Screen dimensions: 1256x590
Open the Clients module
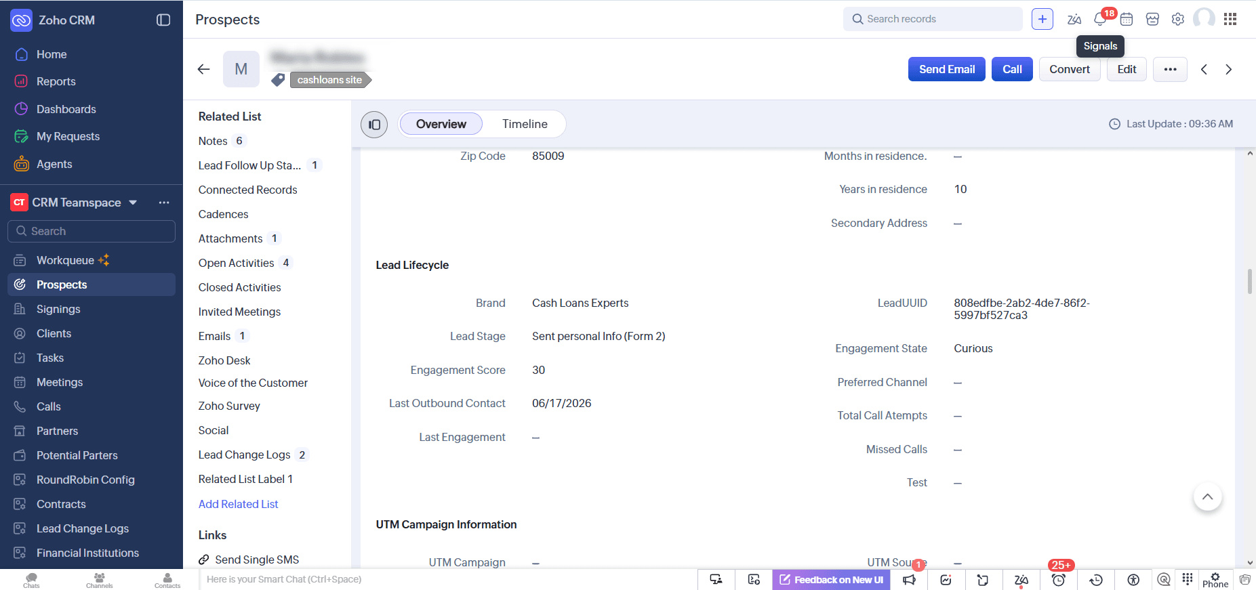click(x=92, y=333)
